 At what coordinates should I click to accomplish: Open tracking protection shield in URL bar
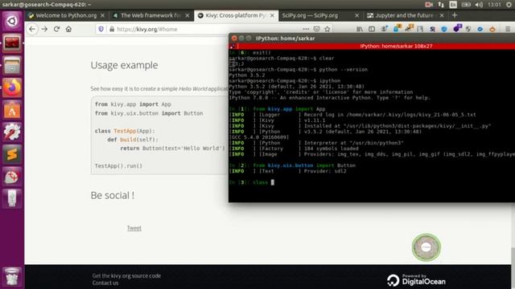click(101, 29)
